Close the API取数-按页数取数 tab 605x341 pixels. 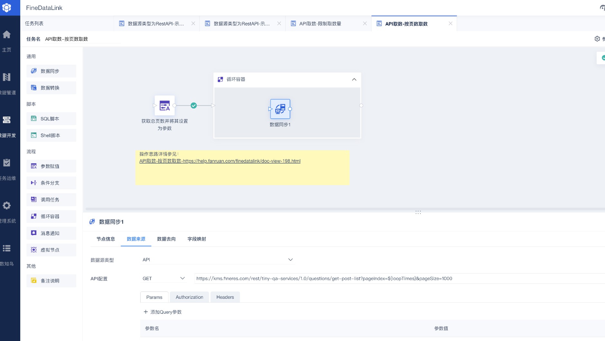click(451, 23)
